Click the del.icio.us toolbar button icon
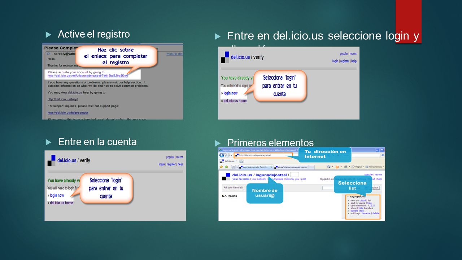The height and width of the screenshot is (260, 462). 222,161
